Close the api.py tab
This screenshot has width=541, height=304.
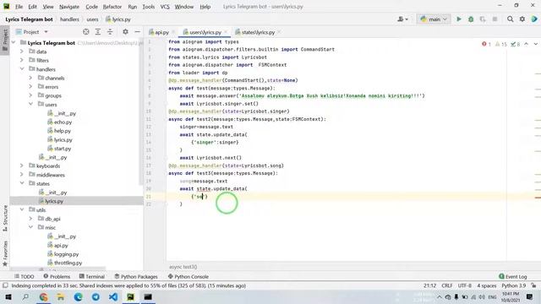pos(173,32)
